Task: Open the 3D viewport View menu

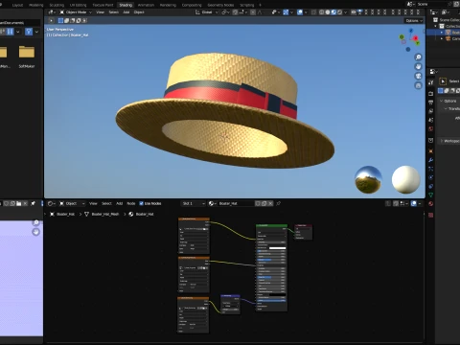Action: 100,12
